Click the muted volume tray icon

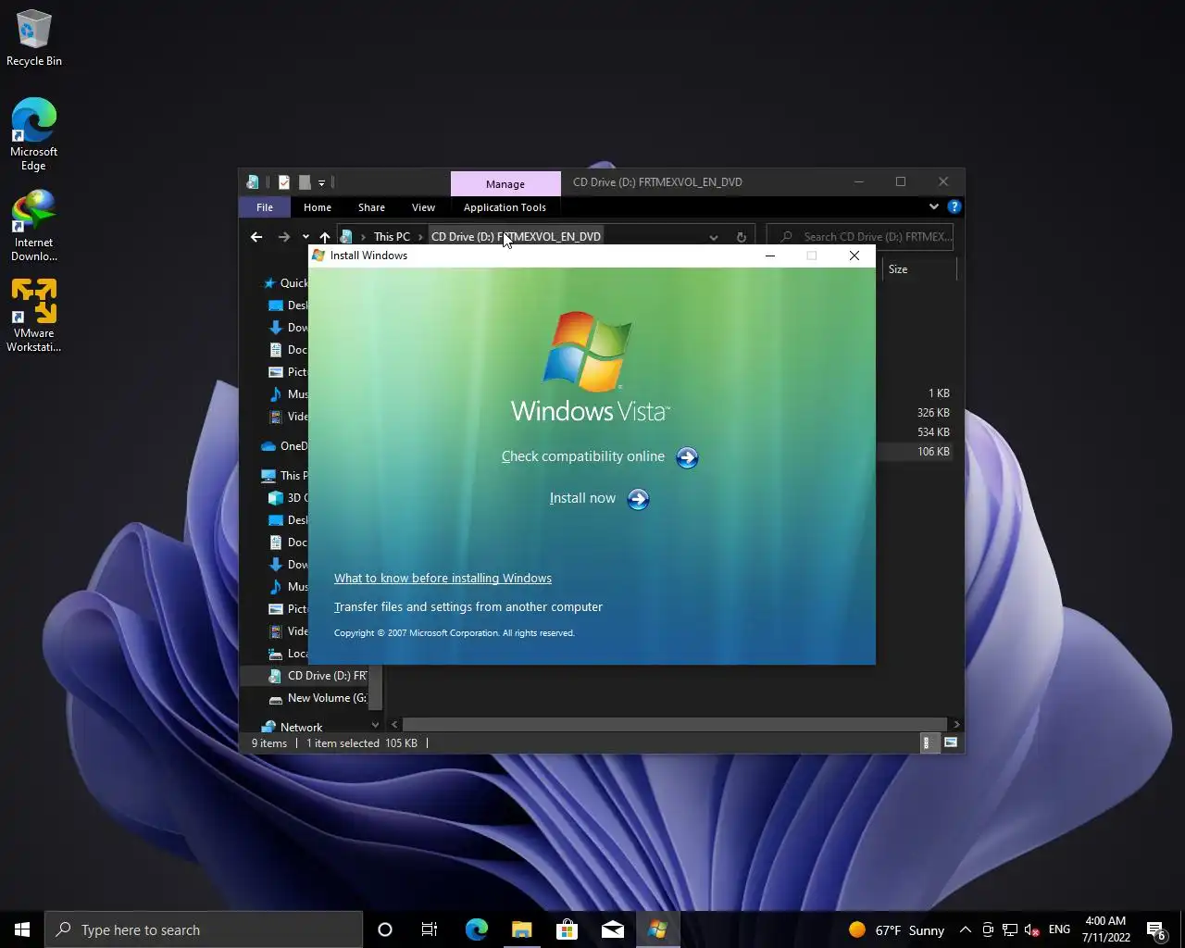click(x=1032, y=929)
